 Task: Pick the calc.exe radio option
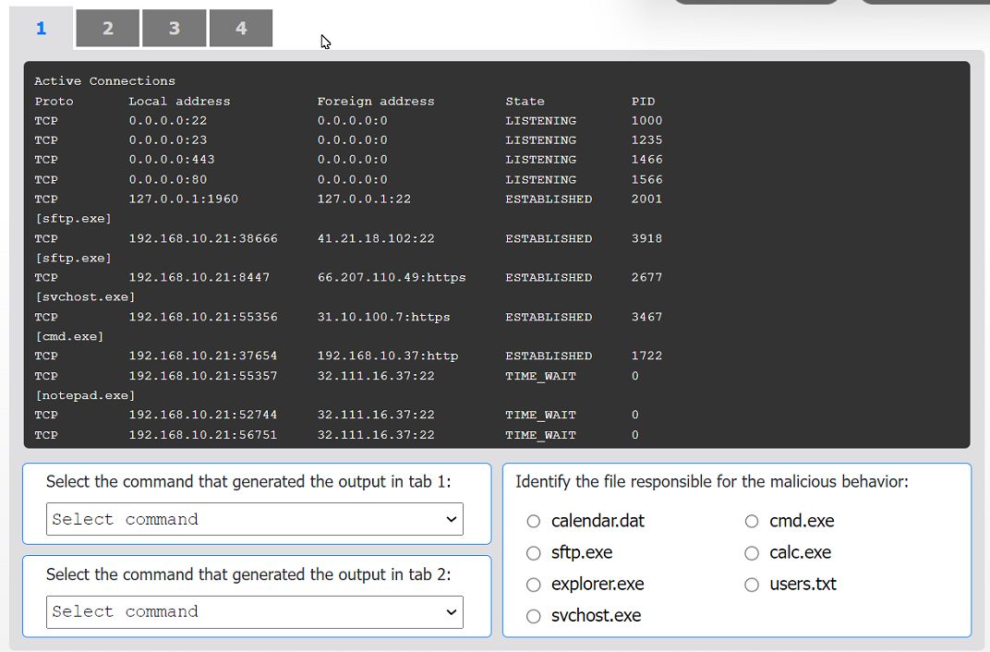[x=752, y=553]
